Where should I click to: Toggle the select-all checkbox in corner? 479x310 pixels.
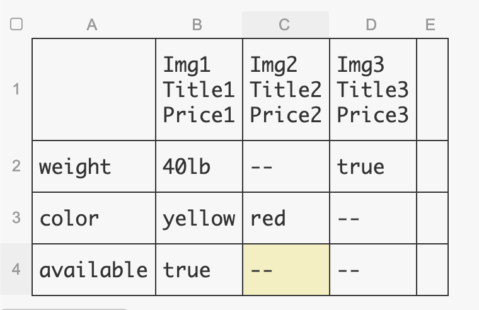pyautogui.click(x=16, y=25)
